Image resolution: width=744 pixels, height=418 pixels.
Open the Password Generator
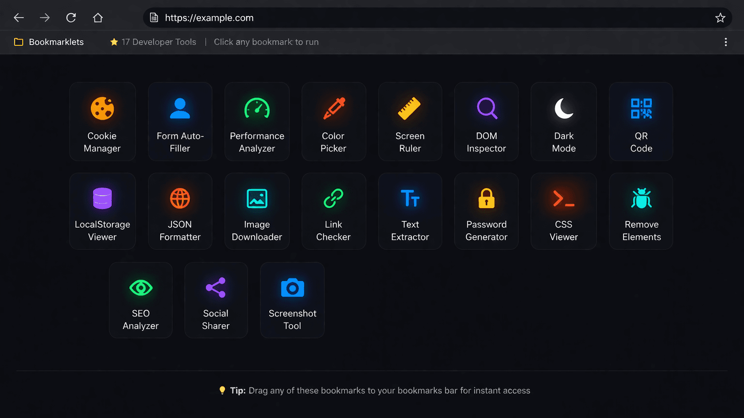pyautogui.click(x=486, y=211)
